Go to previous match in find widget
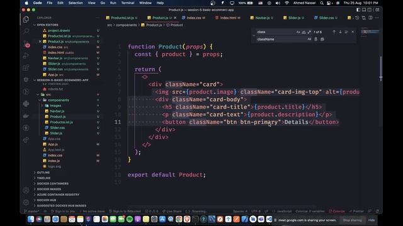 [334, 32]
